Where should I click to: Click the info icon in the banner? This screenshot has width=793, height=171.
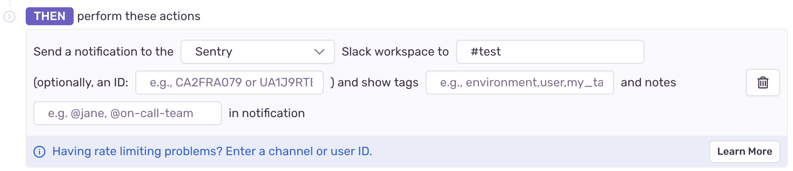pyautogui.click(x=39, y=152)
